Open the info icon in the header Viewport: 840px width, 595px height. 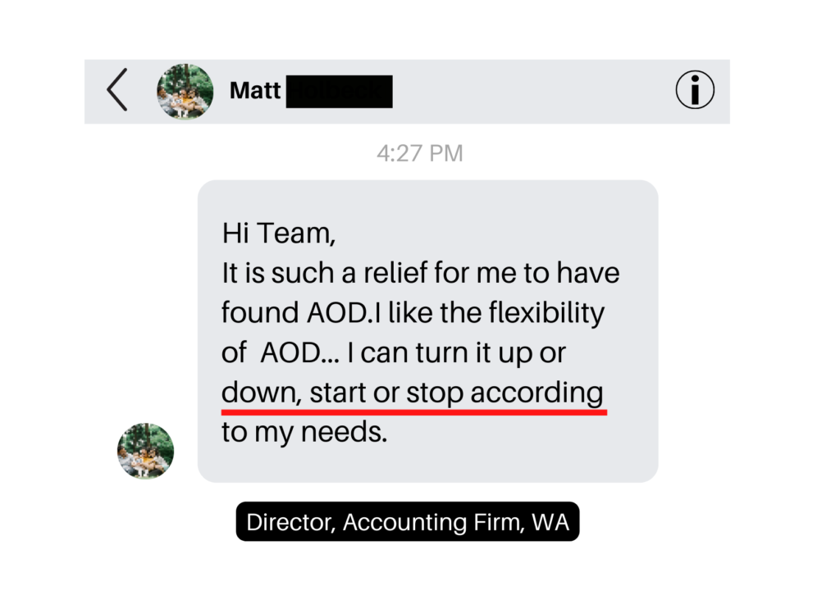(x=695, y=90)
